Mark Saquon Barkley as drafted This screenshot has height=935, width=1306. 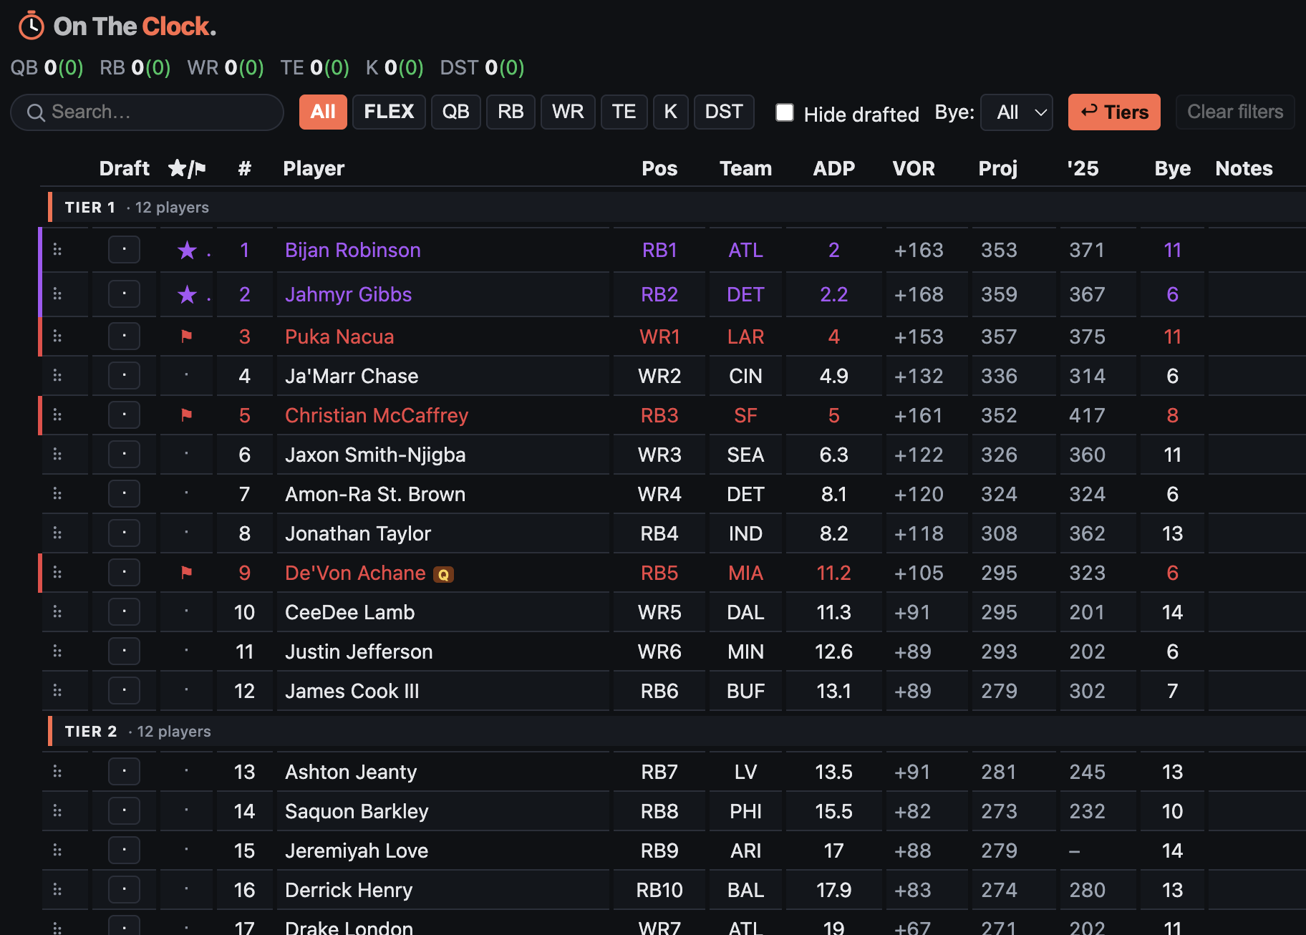click(x=124, y=811)
